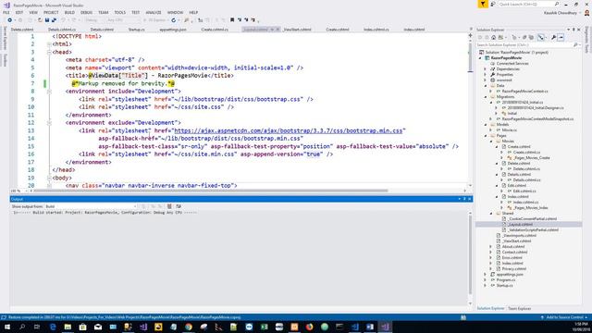The image size is (592, 333).
Task: Click the Solution Explorer Home icon
Action: click(x=493, y=37)
